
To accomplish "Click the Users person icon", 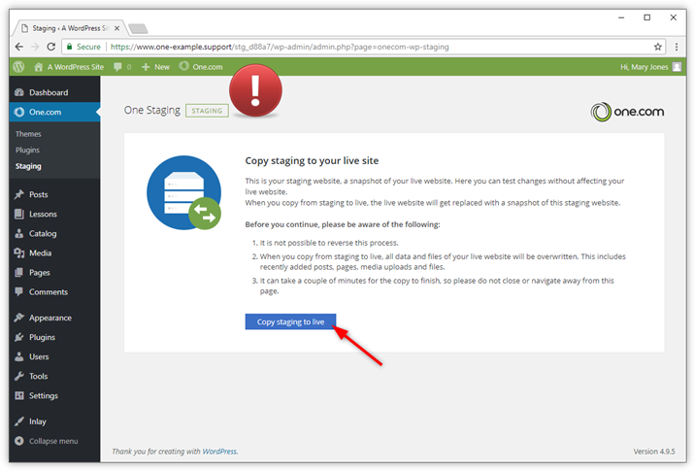I will click(x=19, y=356).
